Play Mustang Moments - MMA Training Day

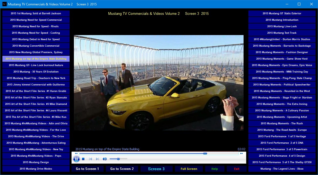point(282,72)
